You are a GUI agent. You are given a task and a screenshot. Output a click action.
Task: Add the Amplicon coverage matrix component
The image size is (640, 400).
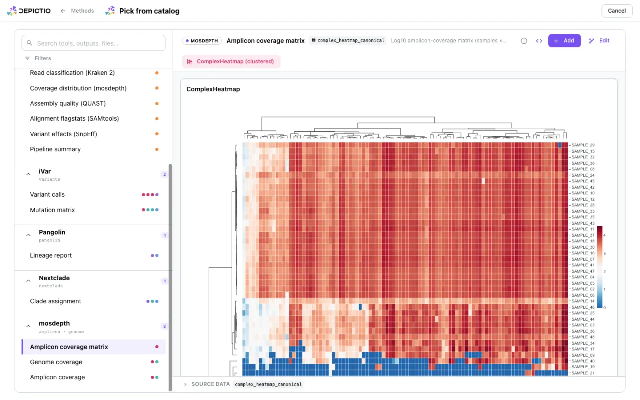tap(564, 41)
